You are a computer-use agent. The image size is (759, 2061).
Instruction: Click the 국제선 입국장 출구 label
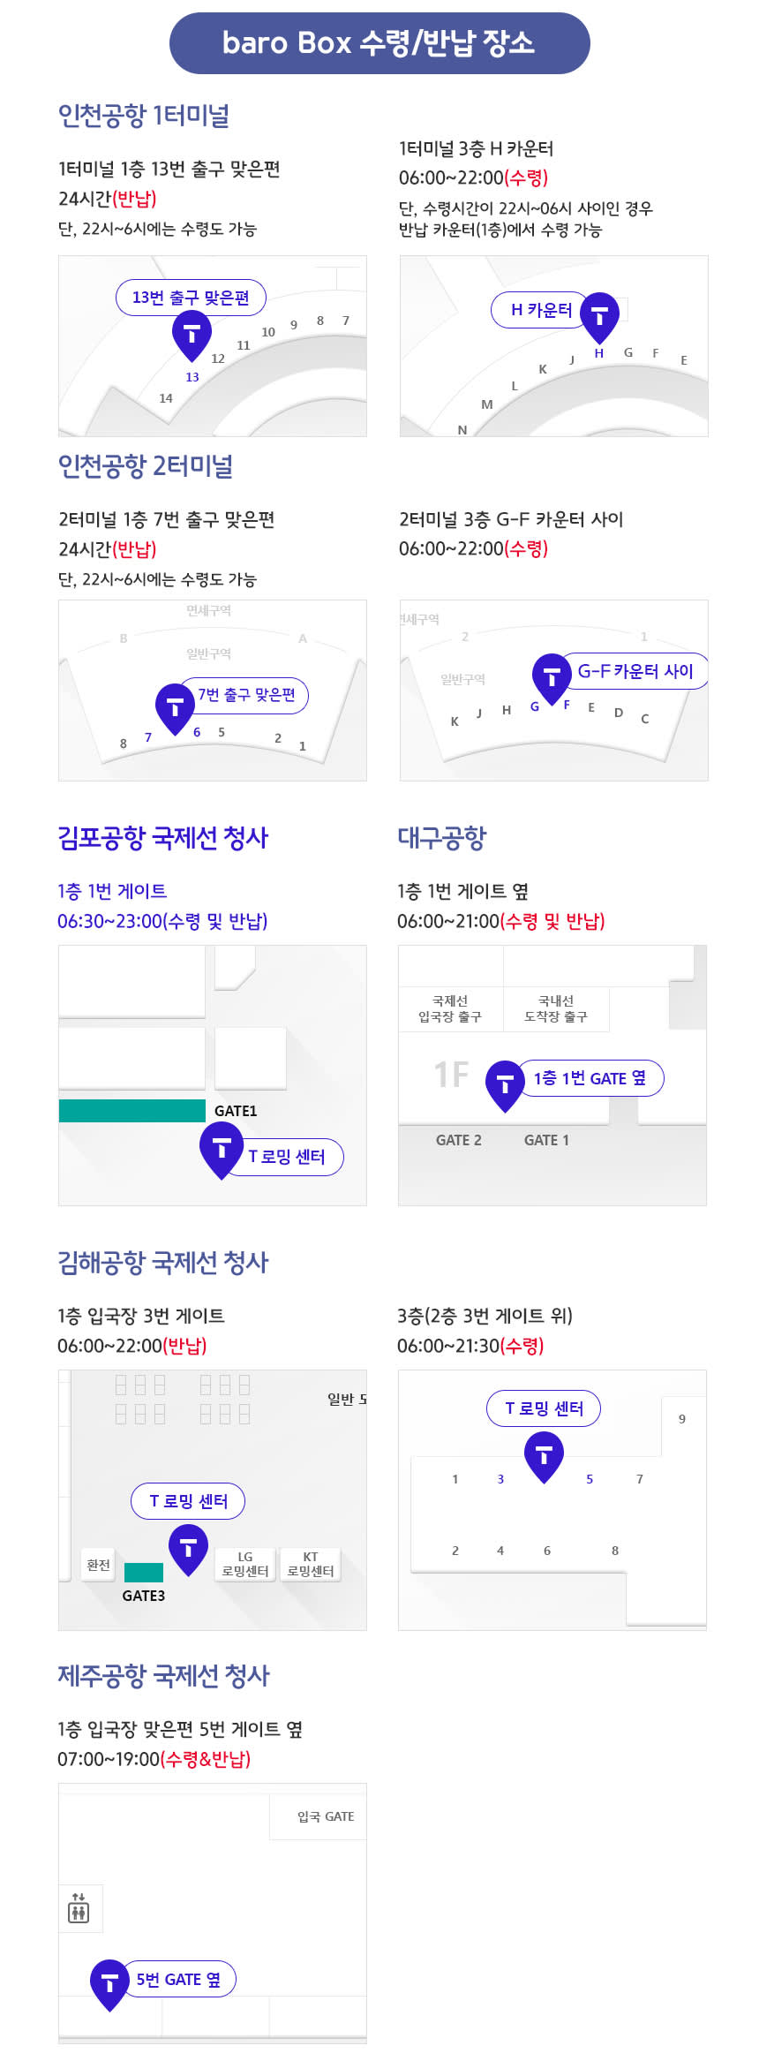[450, 1008]
